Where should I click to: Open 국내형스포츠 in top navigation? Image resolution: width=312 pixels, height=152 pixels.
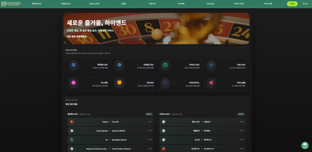pyautogui.click(x=66, y=4)
